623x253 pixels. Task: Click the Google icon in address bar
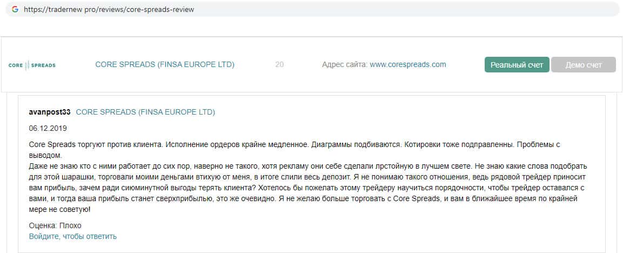(15, 9)
